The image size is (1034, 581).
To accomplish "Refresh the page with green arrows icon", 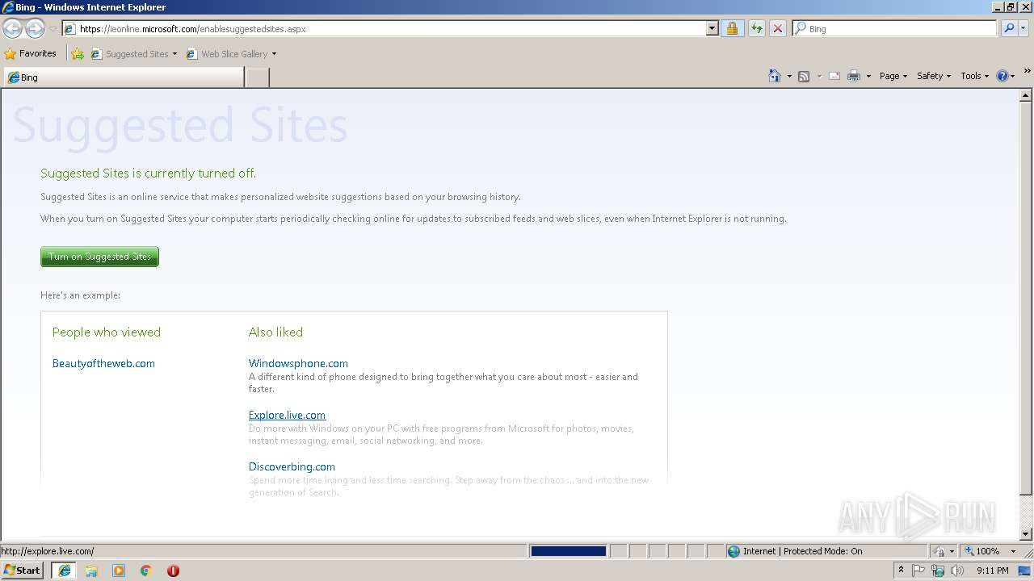I will (756, 28).
